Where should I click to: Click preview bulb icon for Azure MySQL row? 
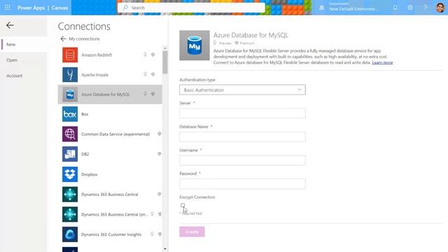pyautogui.click(x=145, y=94)
